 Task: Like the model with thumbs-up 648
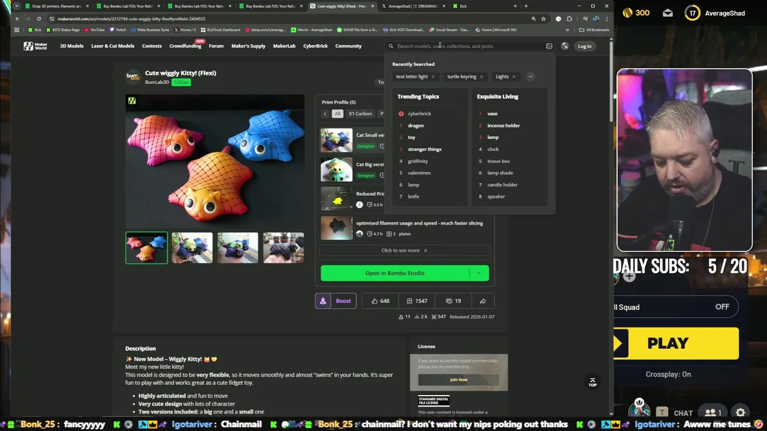(x=380, y=301)
